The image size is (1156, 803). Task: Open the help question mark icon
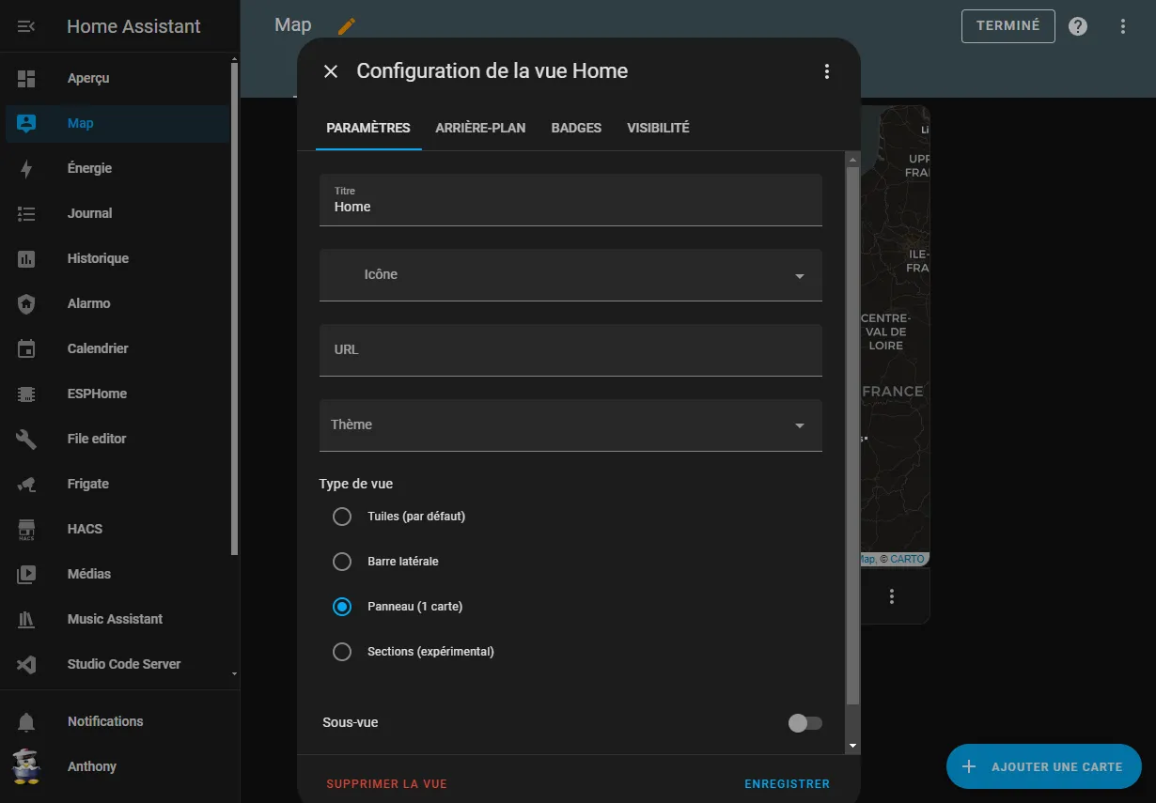(x=1077, y=26)
